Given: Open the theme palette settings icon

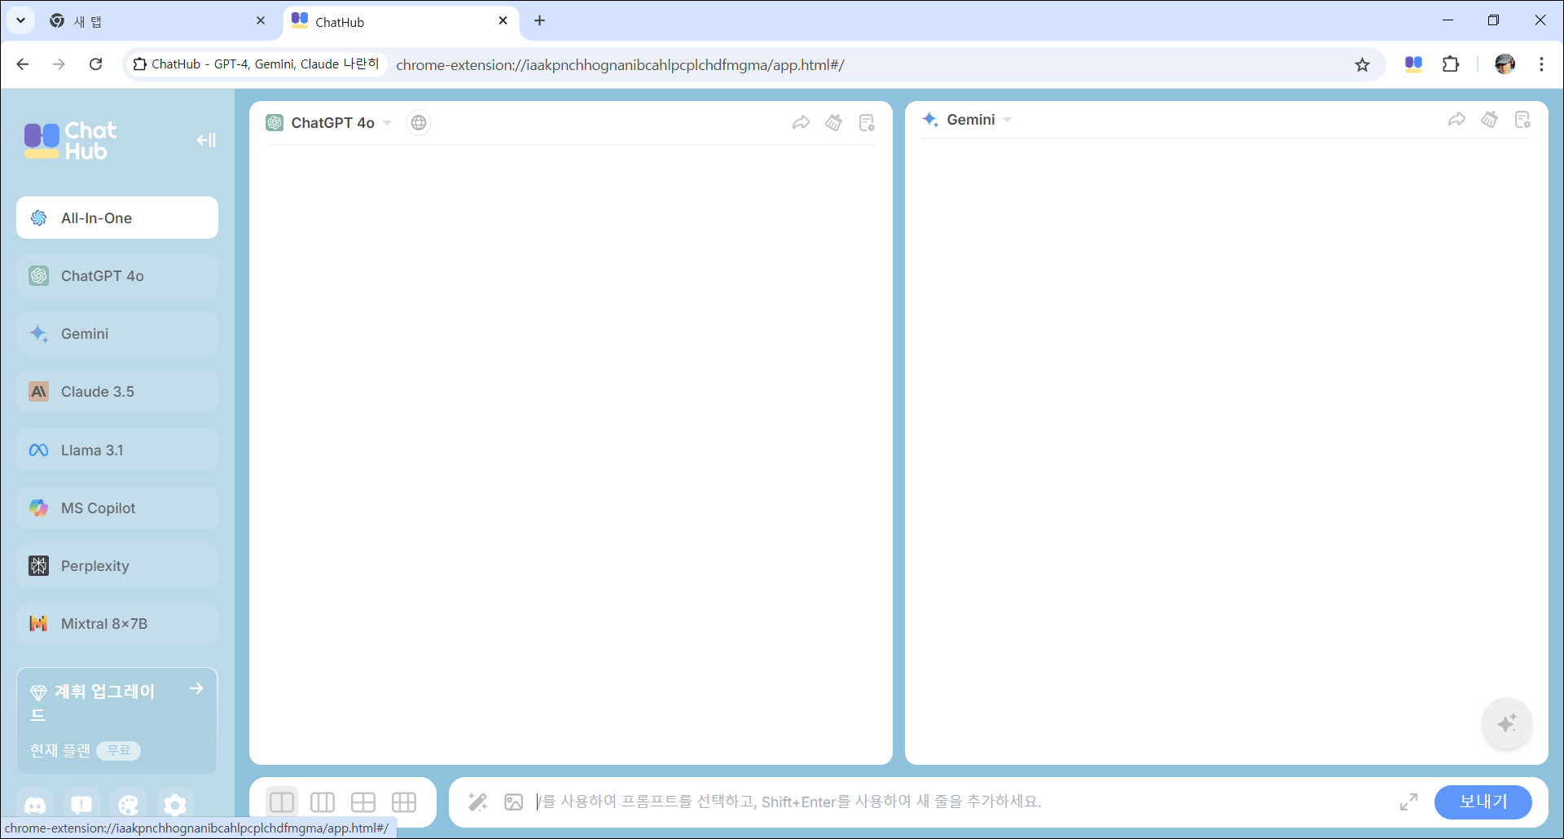Looking at the screenshot, I should pos(128,806).
